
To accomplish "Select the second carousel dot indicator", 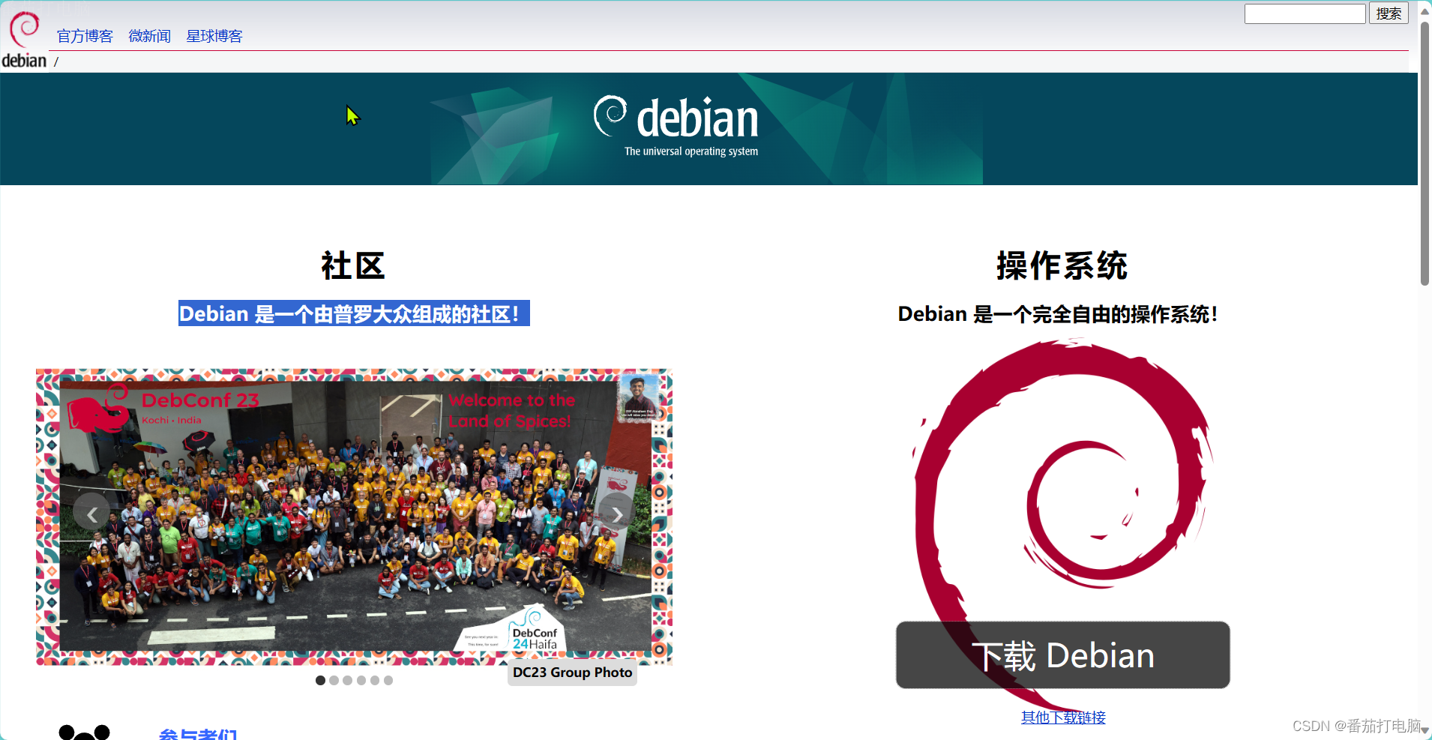I will click(334, 680).
